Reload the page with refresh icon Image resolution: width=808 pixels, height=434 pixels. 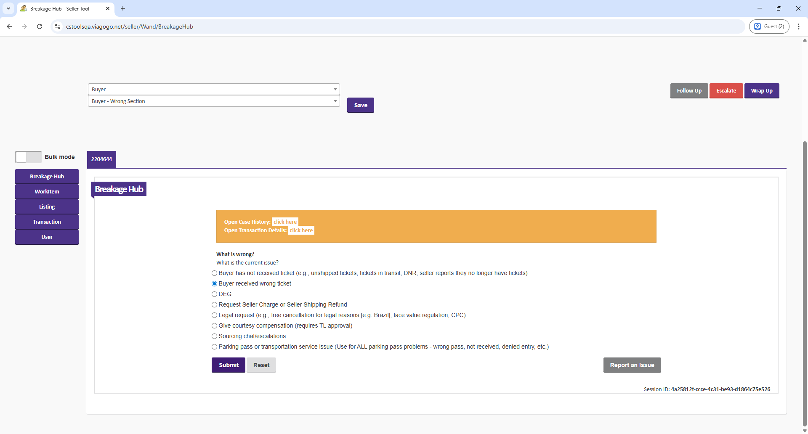[40, 26]
